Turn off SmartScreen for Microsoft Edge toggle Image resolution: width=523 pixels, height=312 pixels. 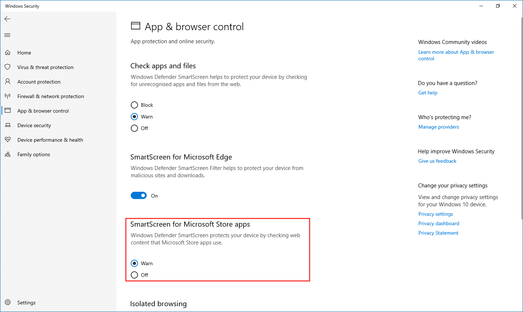[x=139, y=196]
